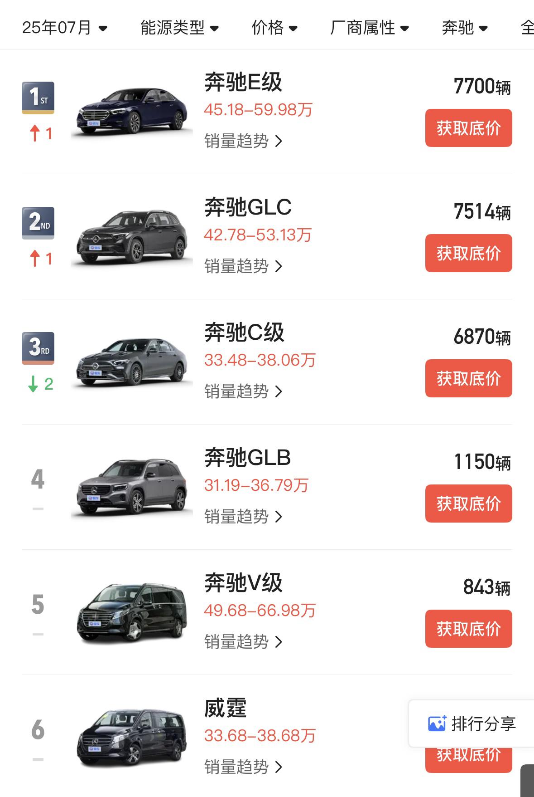Click the 排行分享 share image icon
Image resolution: width=534 pixels, height=797 pixels.
[437, 723]
